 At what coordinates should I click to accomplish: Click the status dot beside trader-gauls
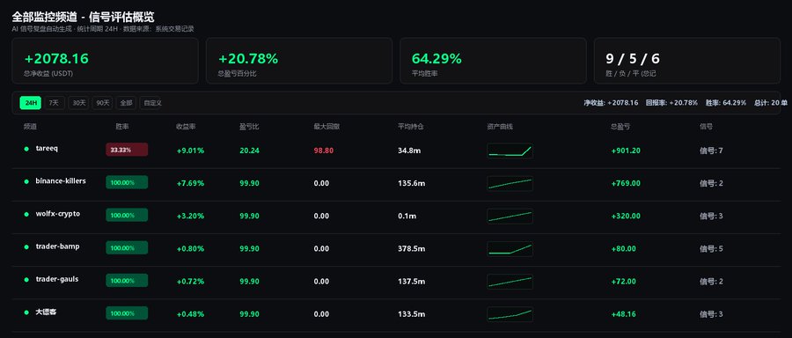pos(26,279)
